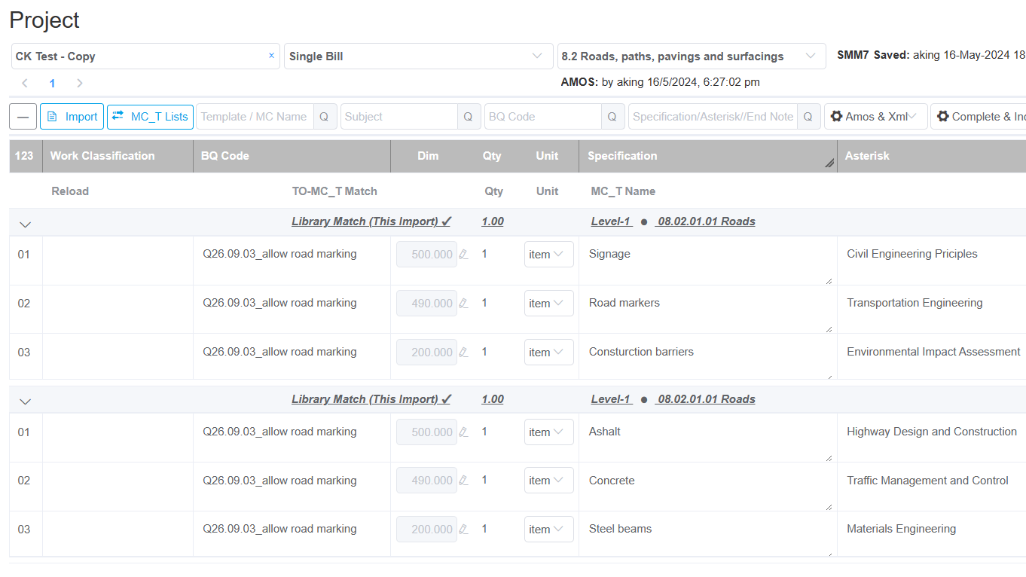Click the Import button

pos(72,117)
